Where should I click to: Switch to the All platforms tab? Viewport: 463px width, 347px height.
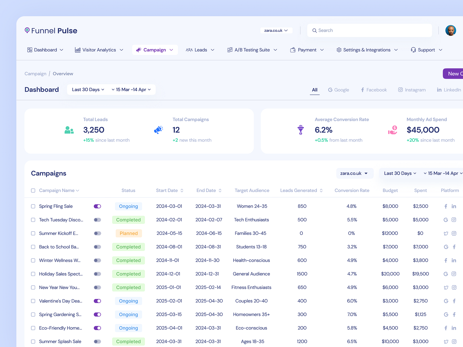(x=315, y=90)
